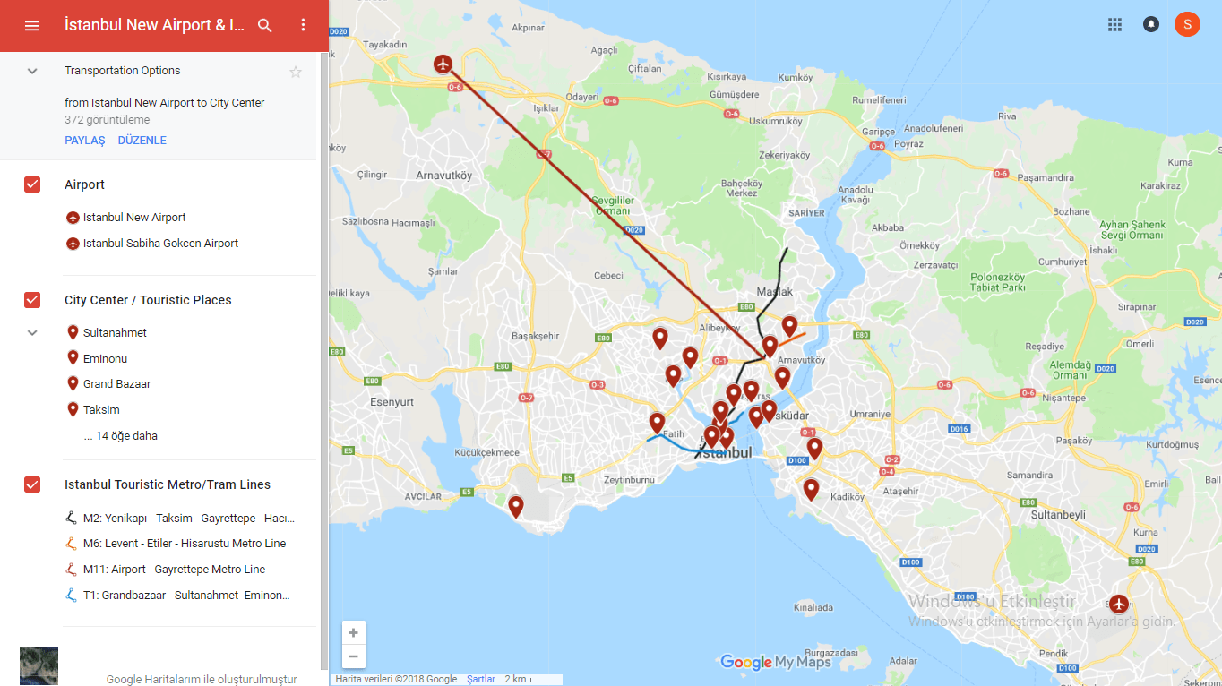Select Istanbul Sabiha Gokcen Airport item
The height and width of the screenshot is (686, 1222).
point(161,244)
